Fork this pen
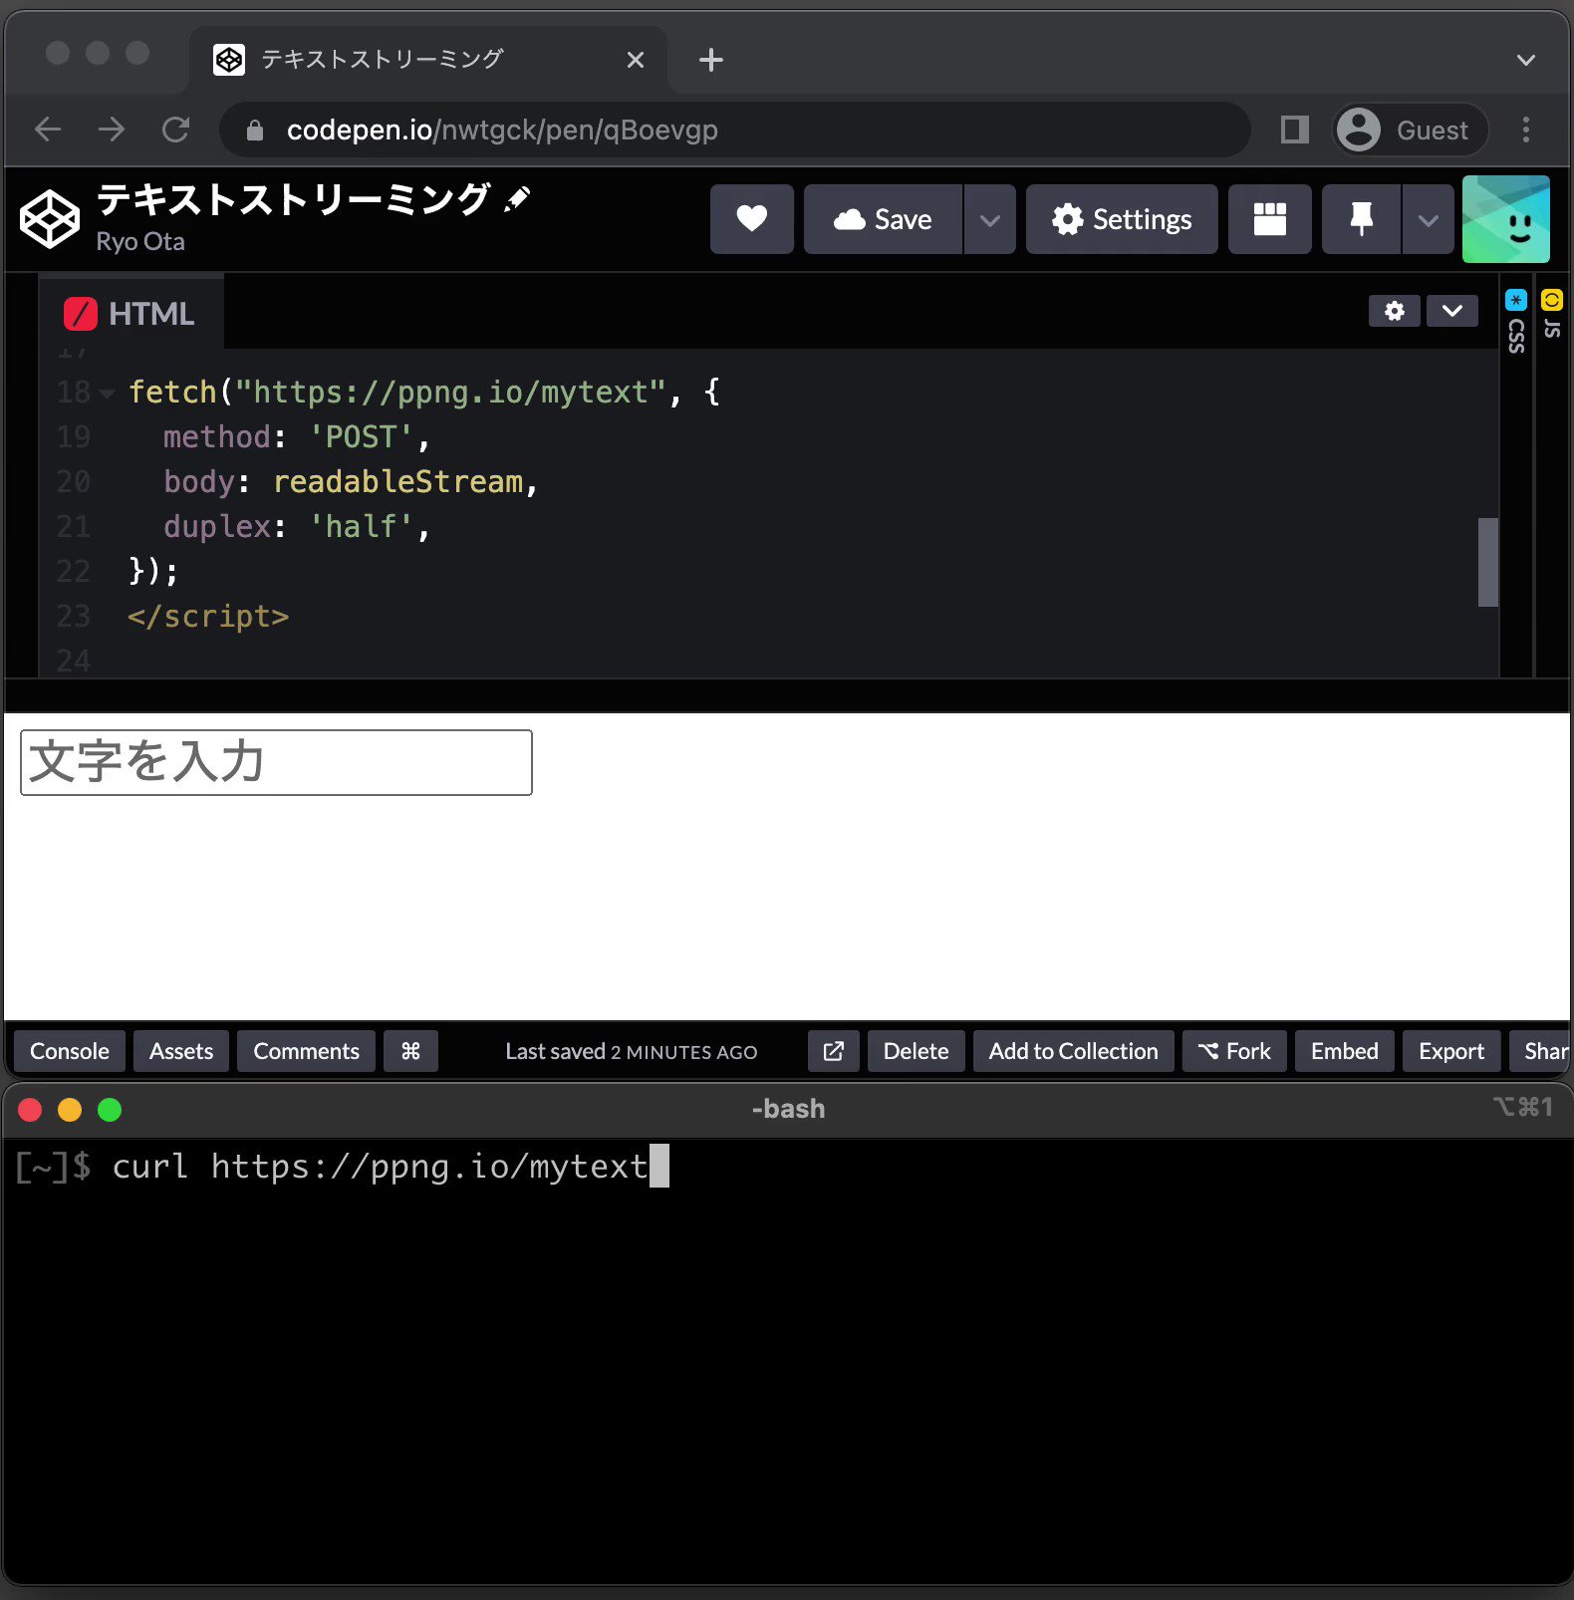Image resolution: width=1574 pixels, height=1600 pixels. click(x=1234, y=1051)
